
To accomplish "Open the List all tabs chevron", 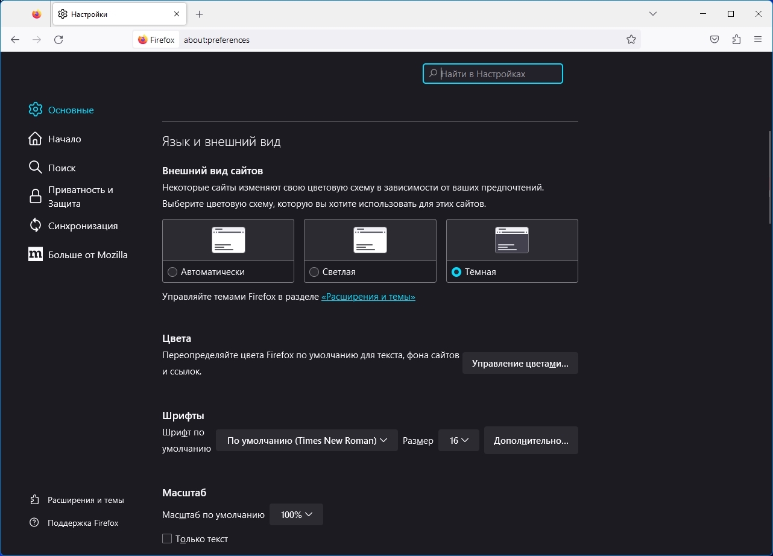I will point(653,14).
